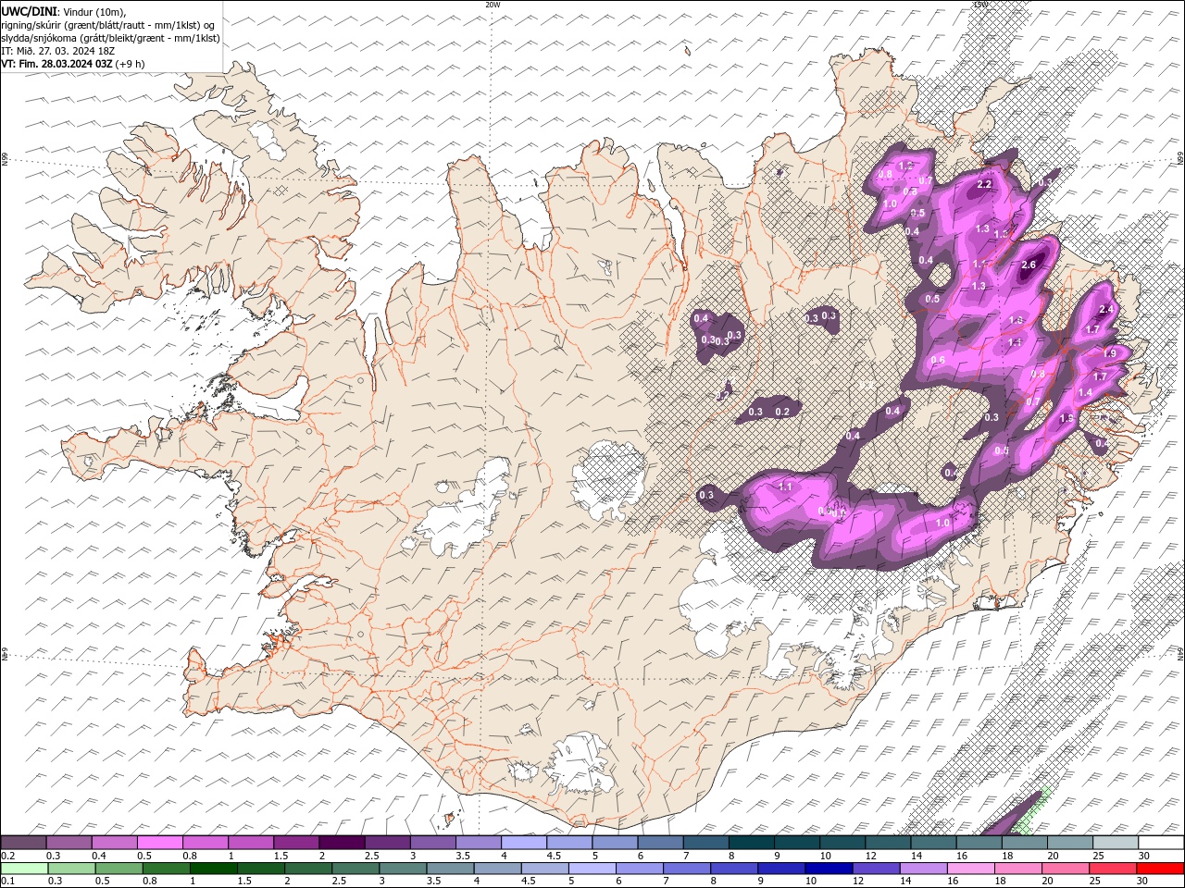1185x888 pixels.
Task: Click the bright pink swatch between 0.5 and 0.8
Action: click(x=159, y=843)
